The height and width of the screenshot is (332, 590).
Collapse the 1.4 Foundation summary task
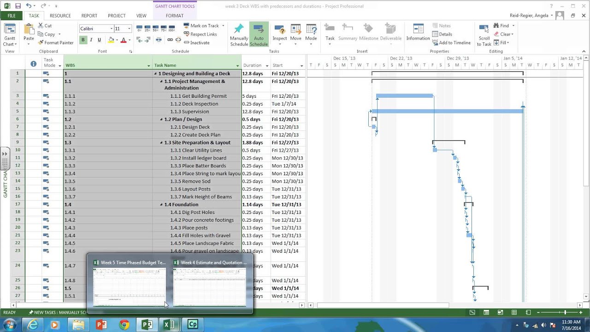[161, 204]
